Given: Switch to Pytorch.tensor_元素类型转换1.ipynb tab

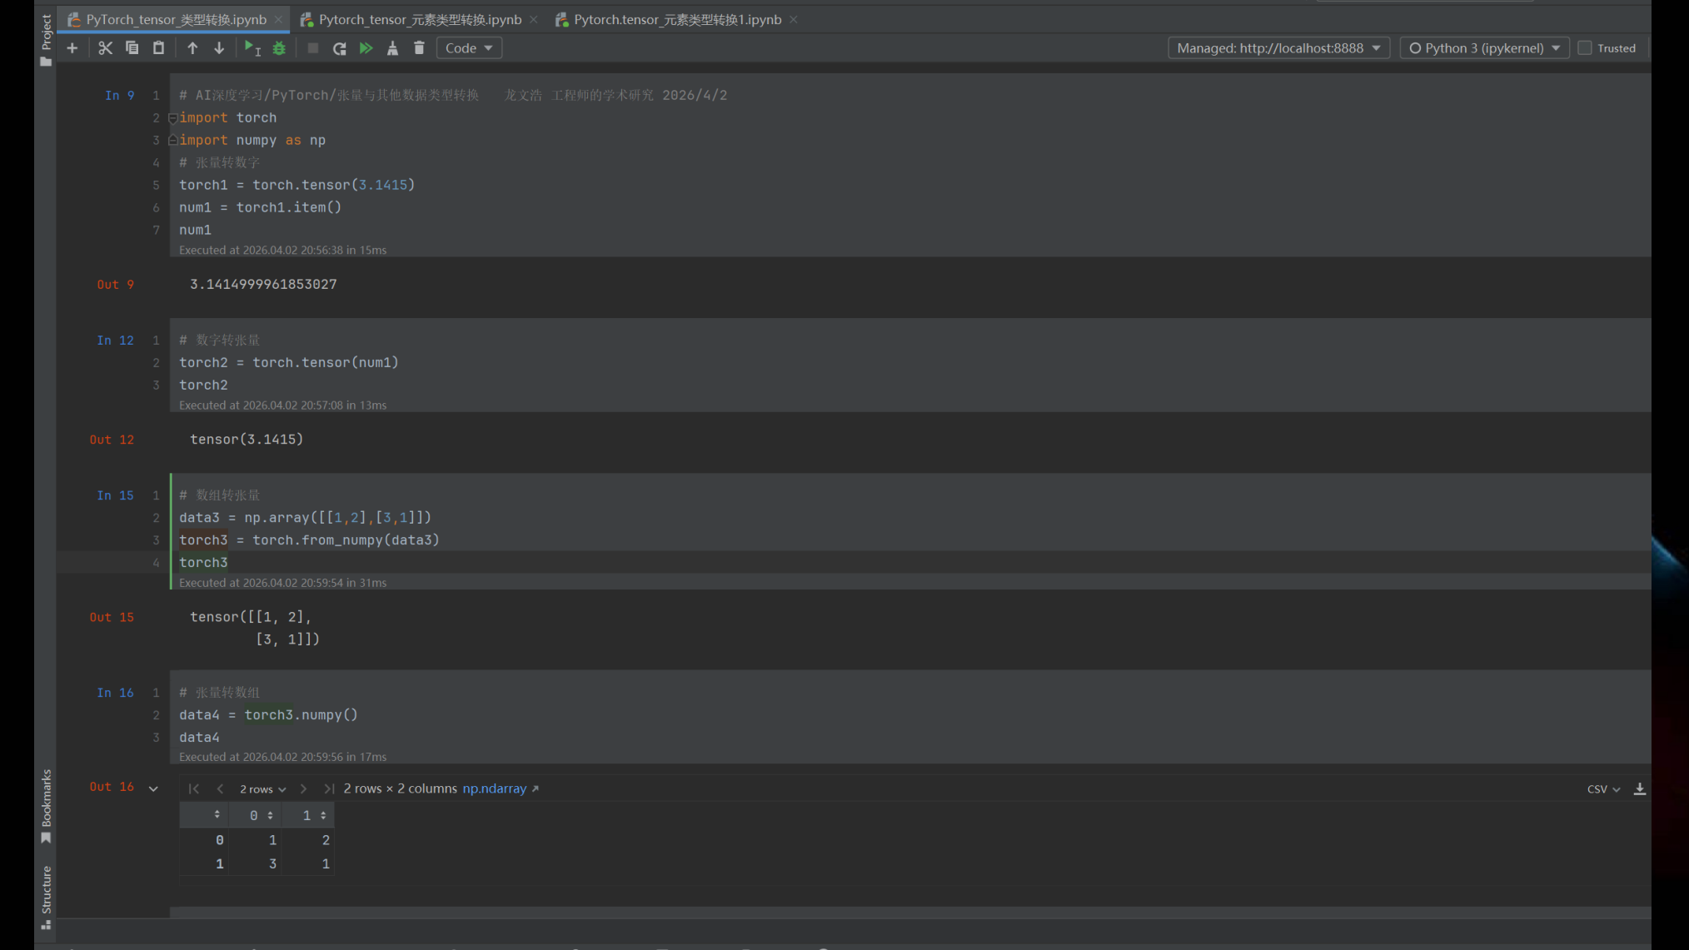Looking at the screenshot, I should pyautogui.click(x=677, y=19).
